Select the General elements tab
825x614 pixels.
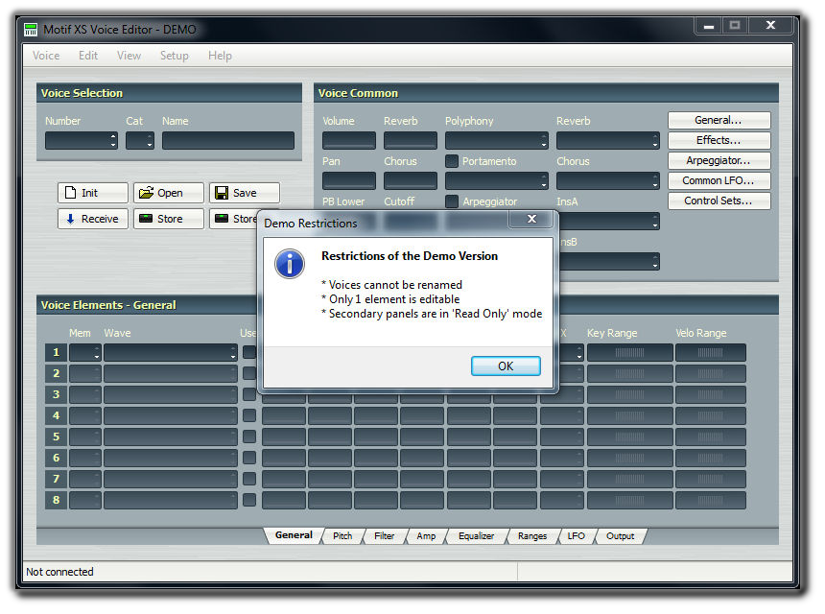294,535
